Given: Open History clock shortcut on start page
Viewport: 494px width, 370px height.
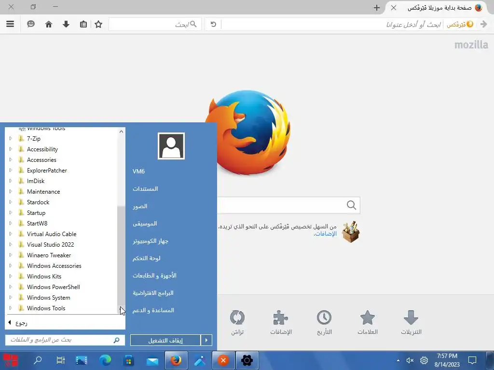Looking at the screenshot, I should pyautogui.click(x=324, y=322).
